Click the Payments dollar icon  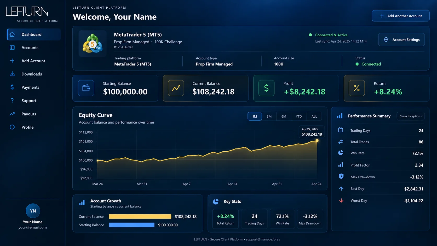click(12, 87)
